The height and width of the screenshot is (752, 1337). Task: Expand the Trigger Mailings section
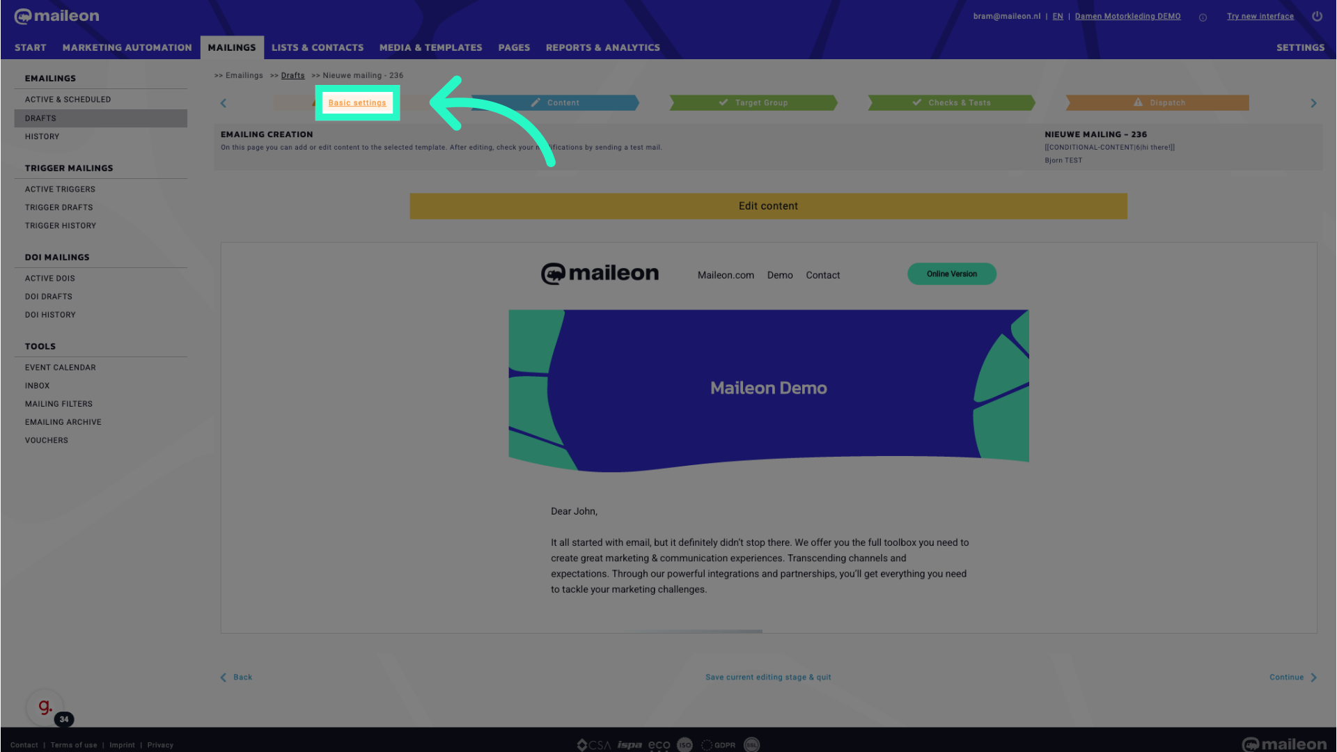pos(69,168)
